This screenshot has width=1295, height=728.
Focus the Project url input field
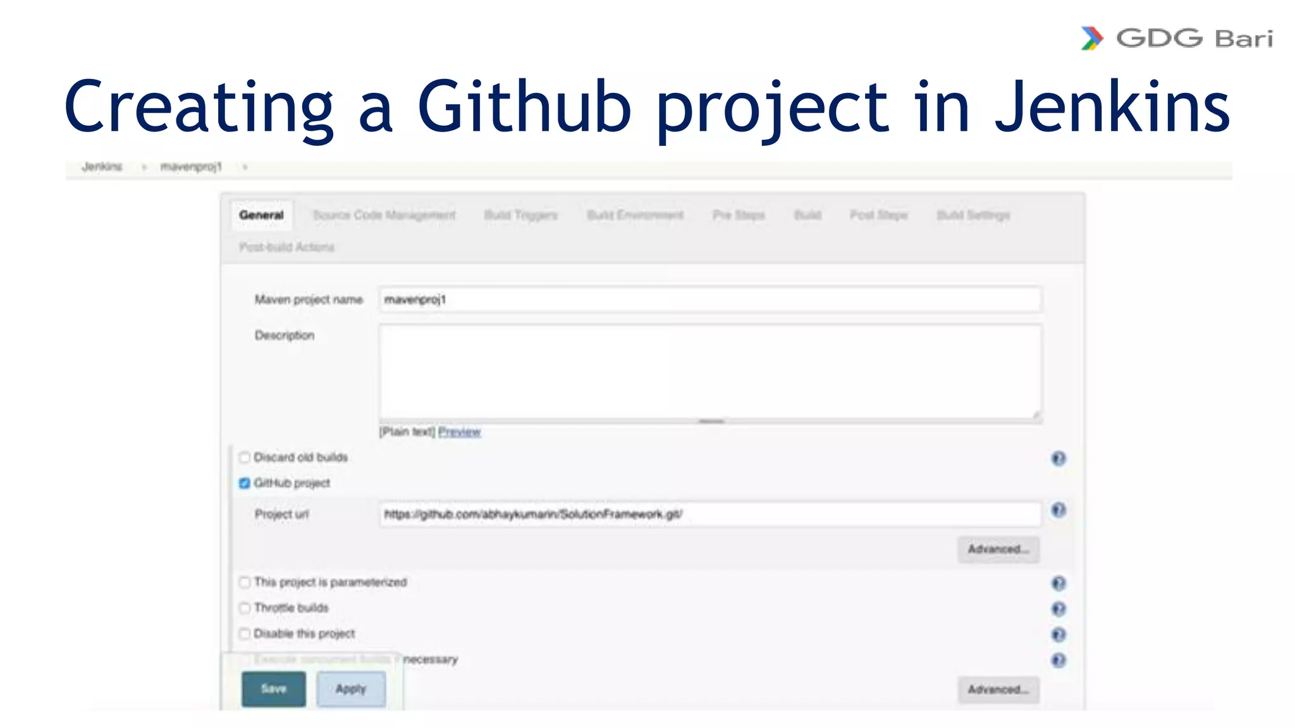[710, 514]
